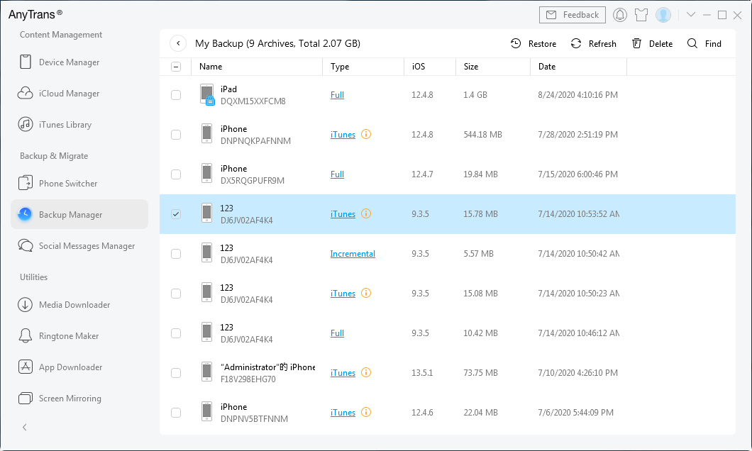Viewport: 752px width, 451px height.
Task: Click the info icon in the 15.08 MB row
Action: (x=366, y=293)
